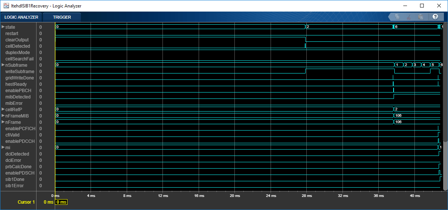Screen dimensions: 448x210
Task: Click the cellRefP signal label
Action: pyautogui.click(x=14, y=110)
